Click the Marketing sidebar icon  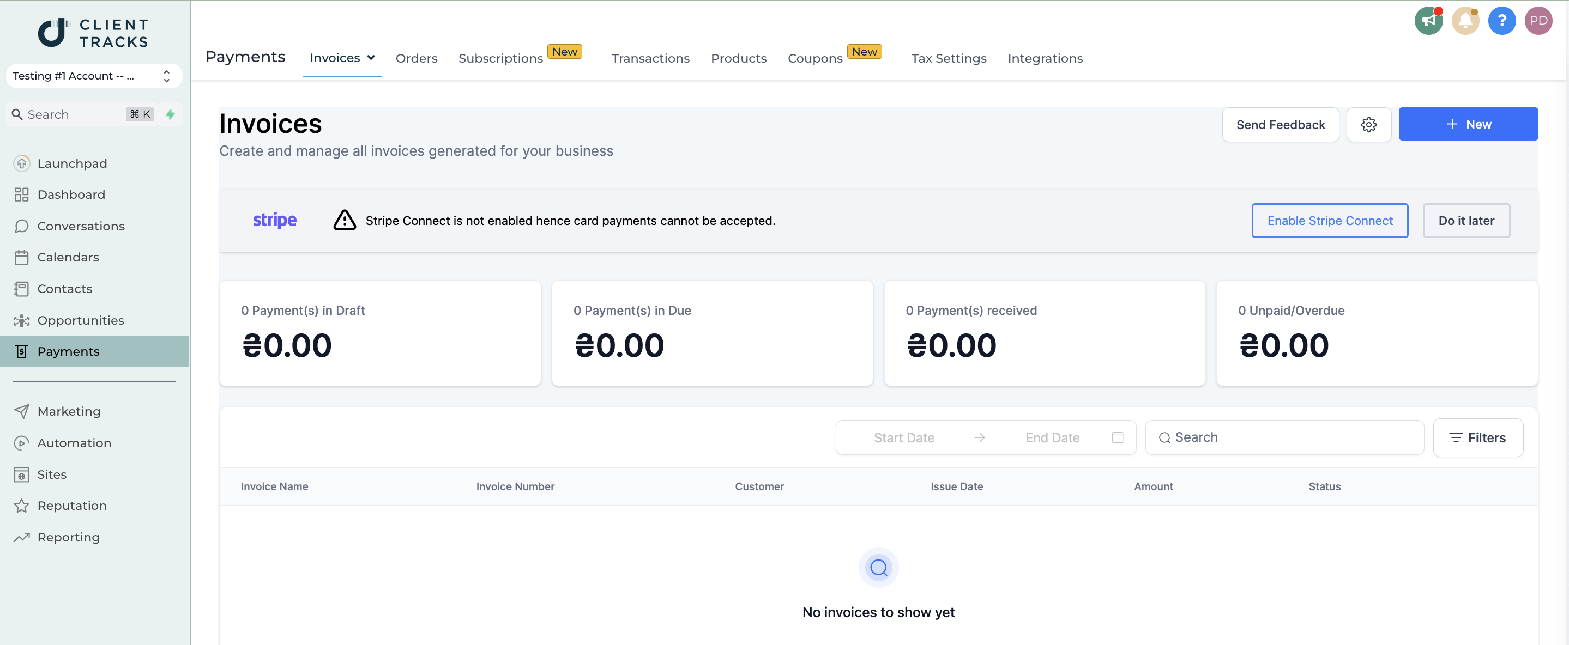pyautogui.click(x=22, y=411)
